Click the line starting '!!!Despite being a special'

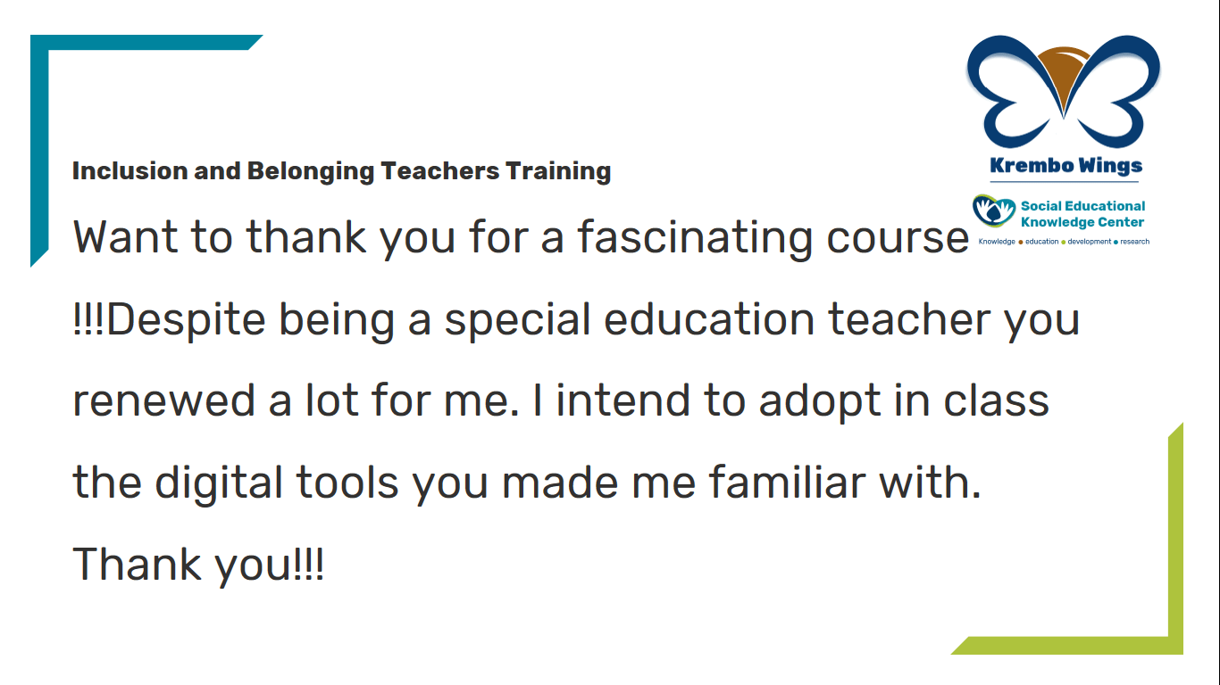576,320
